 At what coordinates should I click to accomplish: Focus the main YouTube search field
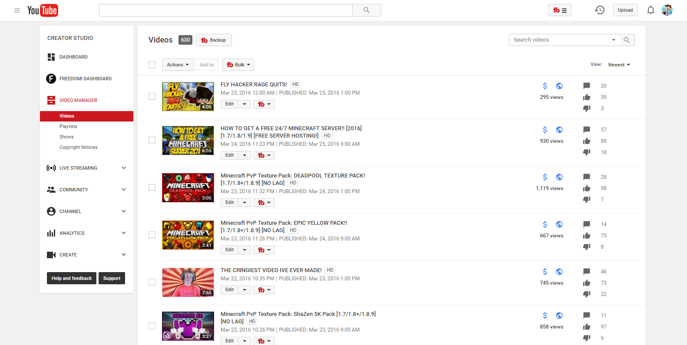(x=226, y=10)
